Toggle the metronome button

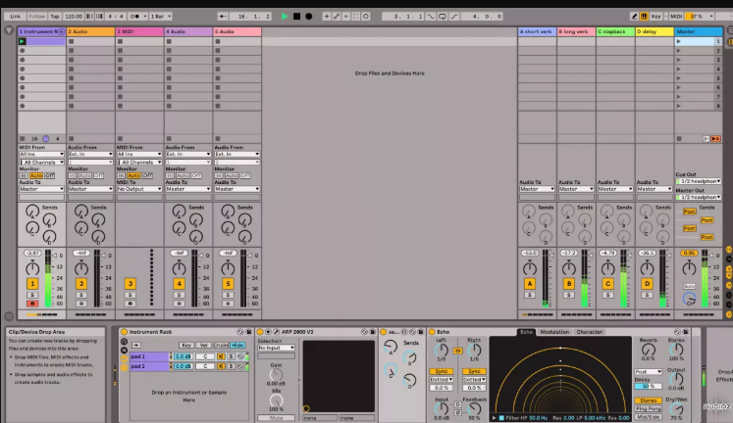coord(134,17)
